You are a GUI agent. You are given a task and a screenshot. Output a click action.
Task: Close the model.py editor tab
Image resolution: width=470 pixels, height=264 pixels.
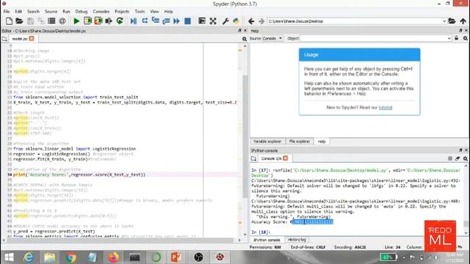[32, 39]
